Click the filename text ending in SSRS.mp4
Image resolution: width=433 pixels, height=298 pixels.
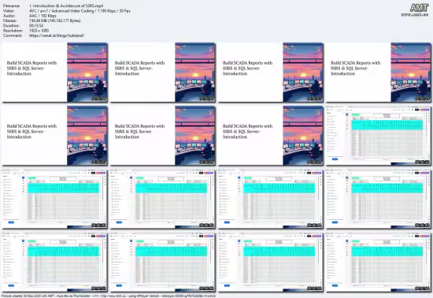pos(66,6)
